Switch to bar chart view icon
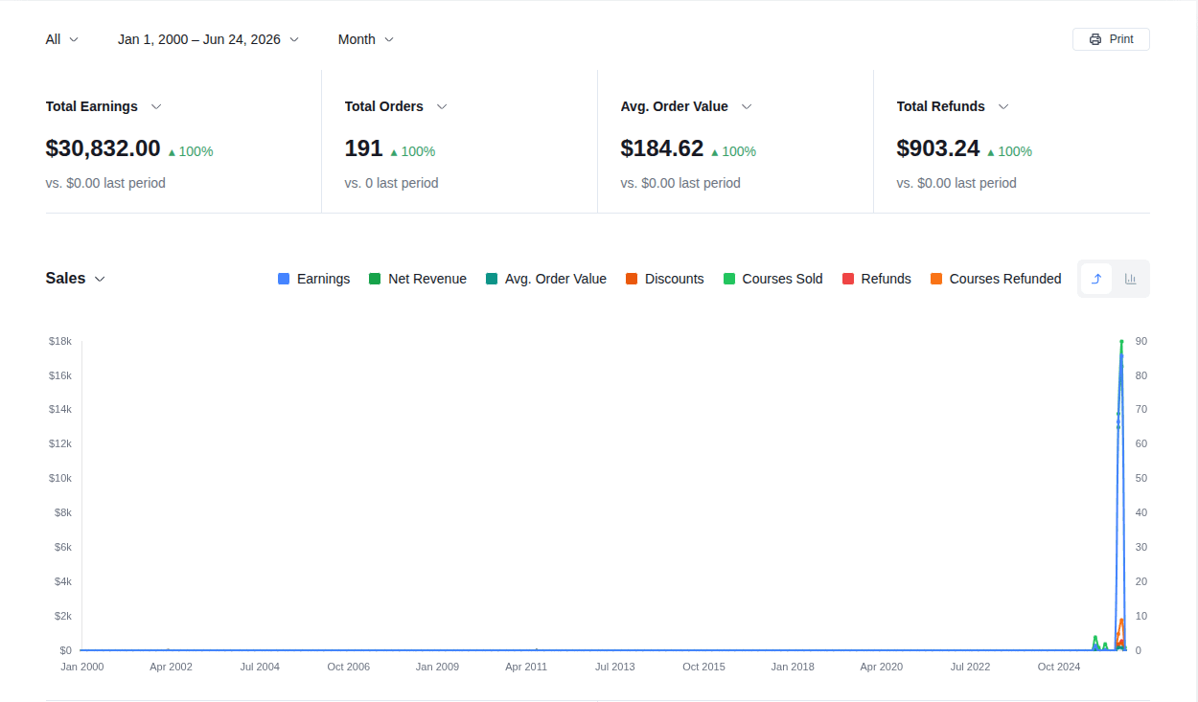This screenshot has width=1198, height=702. [x=1130, y=279]
